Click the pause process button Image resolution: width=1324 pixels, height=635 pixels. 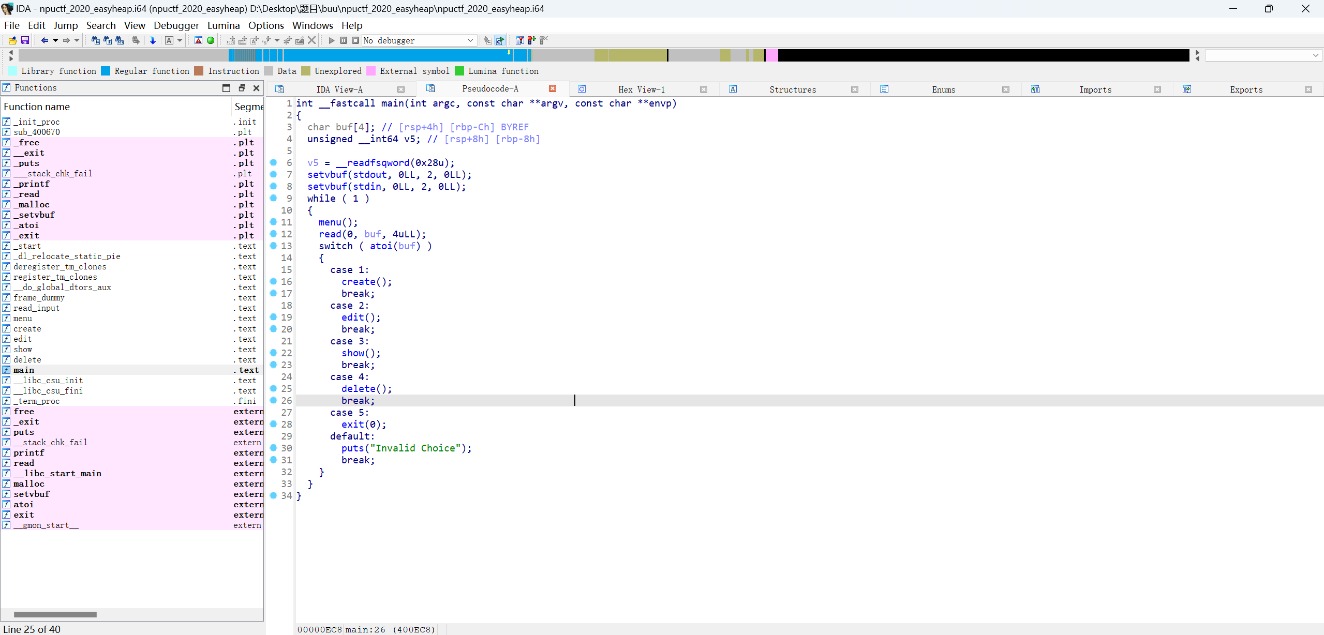(344, 40)
